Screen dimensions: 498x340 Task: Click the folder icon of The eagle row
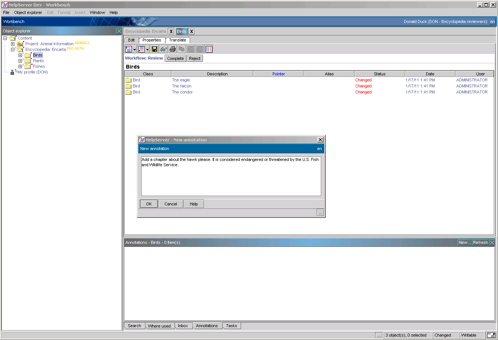pyautogui.click(x=128, y=80)
